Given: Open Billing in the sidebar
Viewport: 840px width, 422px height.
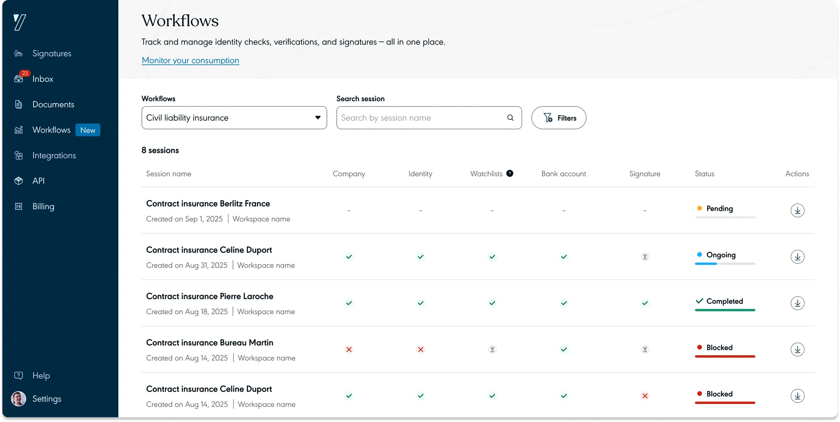Looking at the screenshot, I should click(x=43, y=206).
